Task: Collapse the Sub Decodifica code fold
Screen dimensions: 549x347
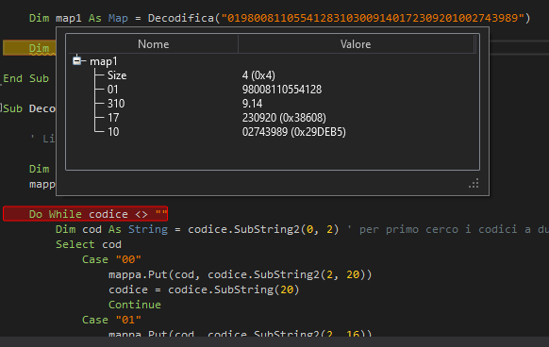Action: pos(1,107)
